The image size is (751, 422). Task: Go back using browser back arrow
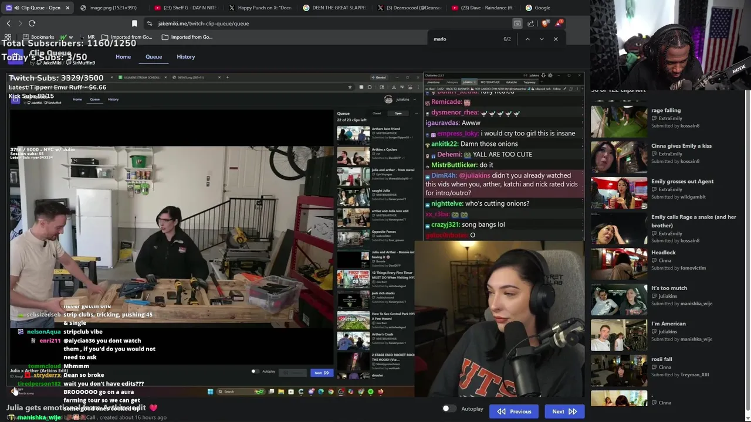coord(8,23)
